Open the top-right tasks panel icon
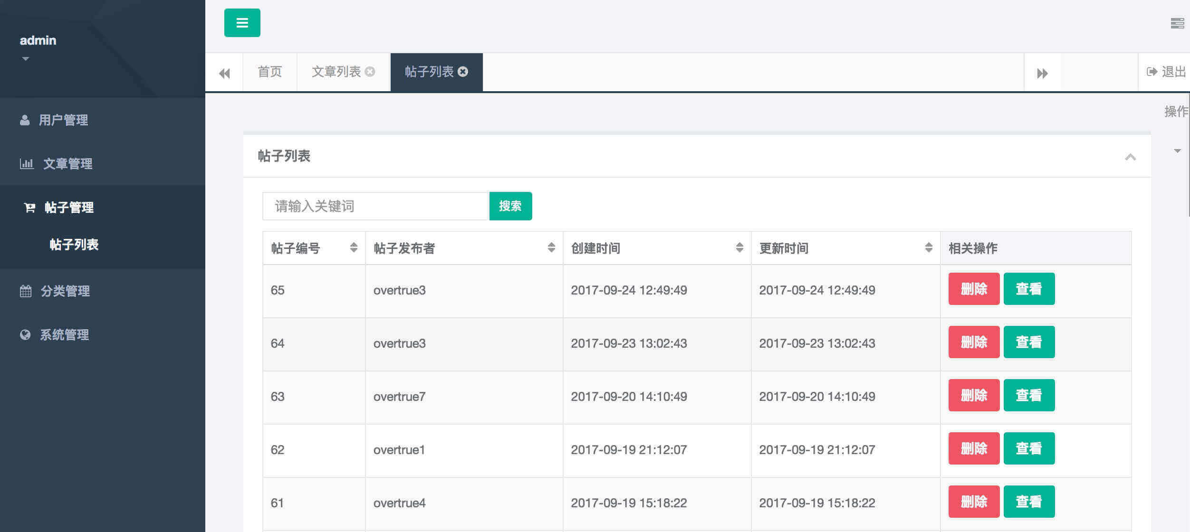This screenshot has height=532, width=1190. pyautogui.click(x=1177, y=23)
